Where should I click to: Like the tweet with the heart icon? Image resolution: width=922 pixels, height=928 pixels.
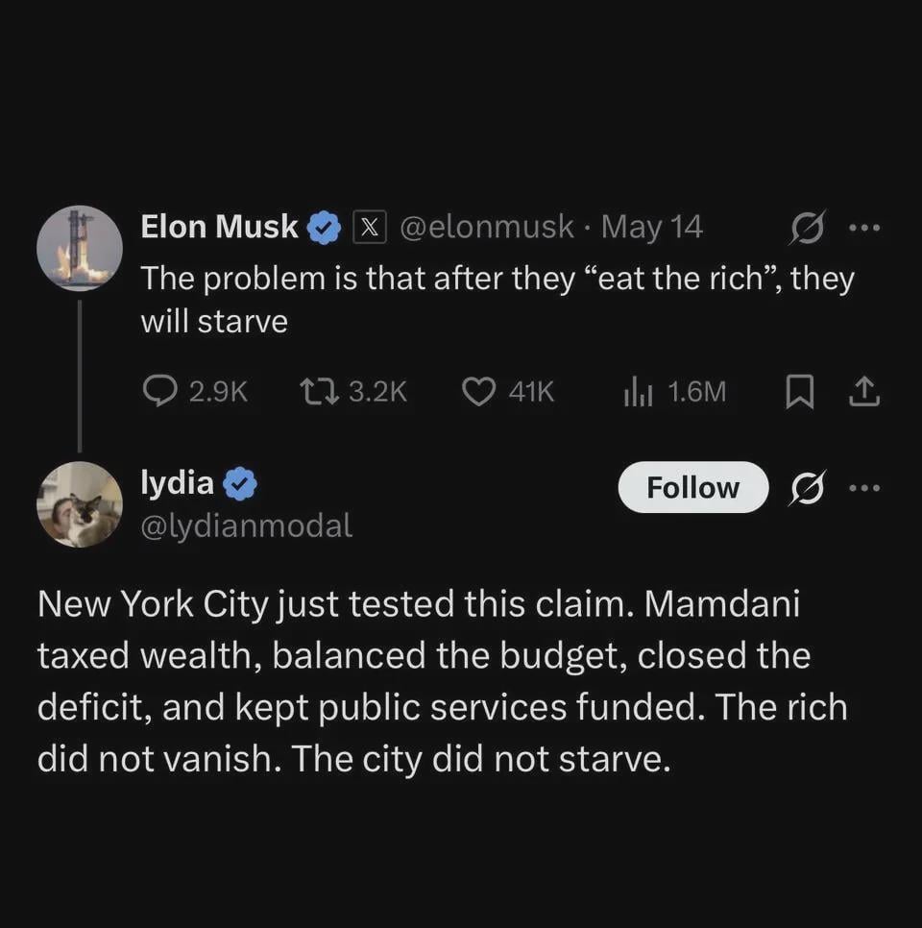(478, 392)
